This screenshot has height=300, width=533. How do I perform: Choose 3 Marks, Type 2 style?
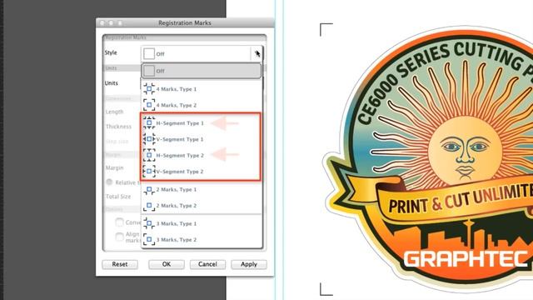[202, 239]
